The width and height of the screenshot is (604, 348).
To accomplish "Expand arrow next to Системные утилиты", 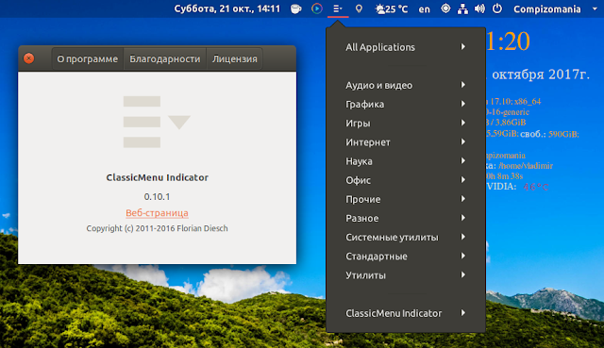I will point(463,237).
